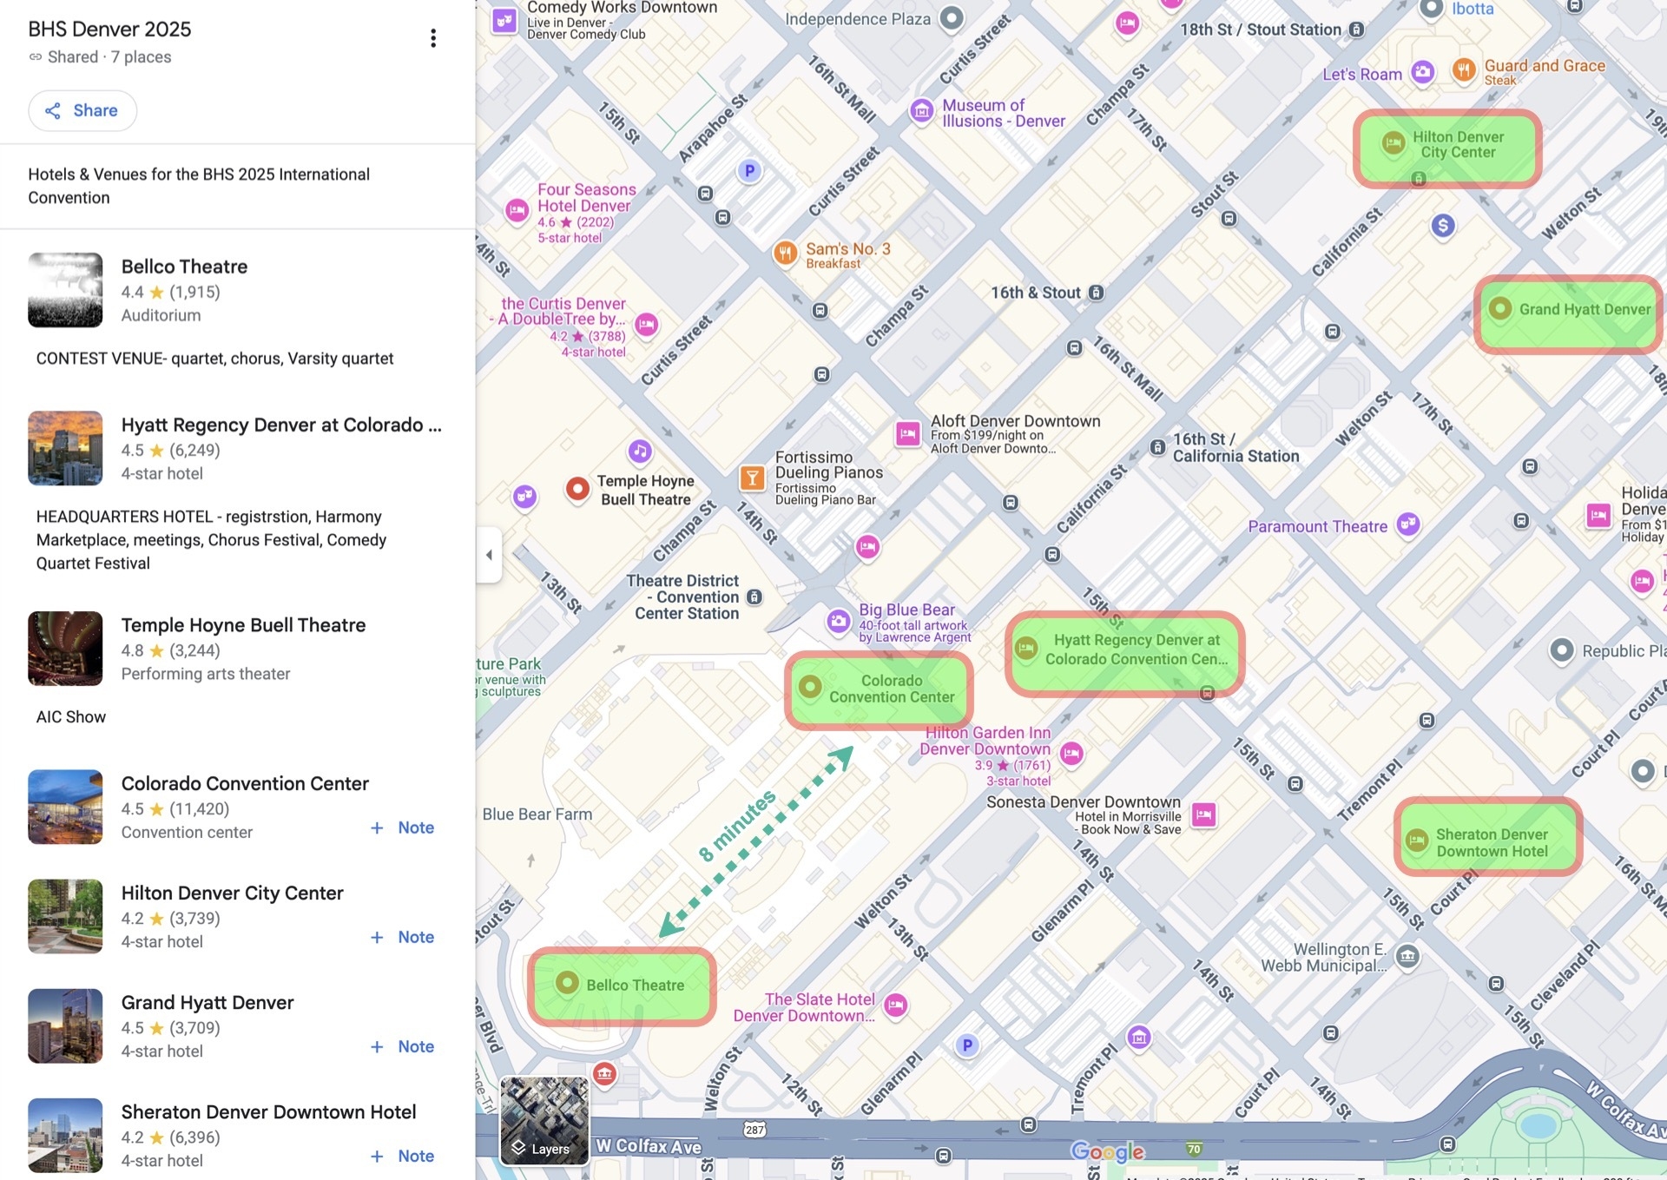The width and height of the screenshot is (1667, 1180).
Task: Click The Slate Hotel Denver Downtown pin
Action: 895,1005
